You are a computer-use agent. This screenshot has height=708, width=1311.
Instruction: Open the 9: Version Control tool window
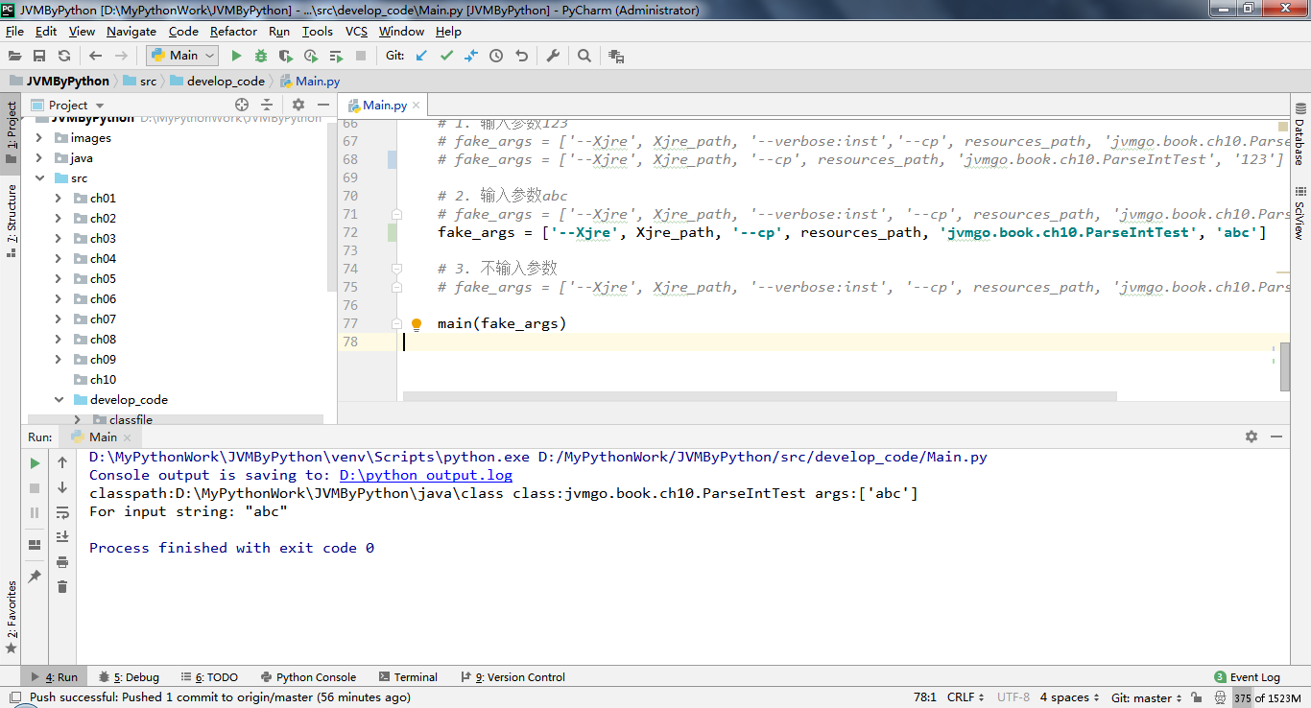(x=513, y=677)
